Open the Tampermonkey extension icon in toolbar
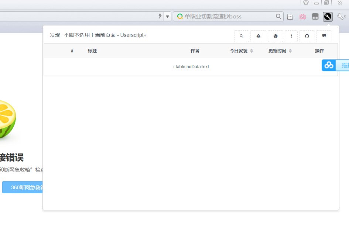349x235 pixels. (315, 17)
